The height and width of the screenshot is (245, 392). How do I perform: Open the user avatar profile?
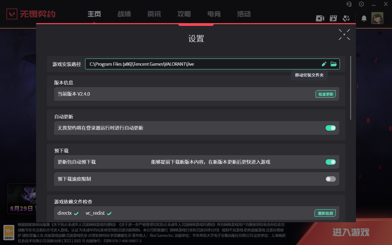(377, 18)
